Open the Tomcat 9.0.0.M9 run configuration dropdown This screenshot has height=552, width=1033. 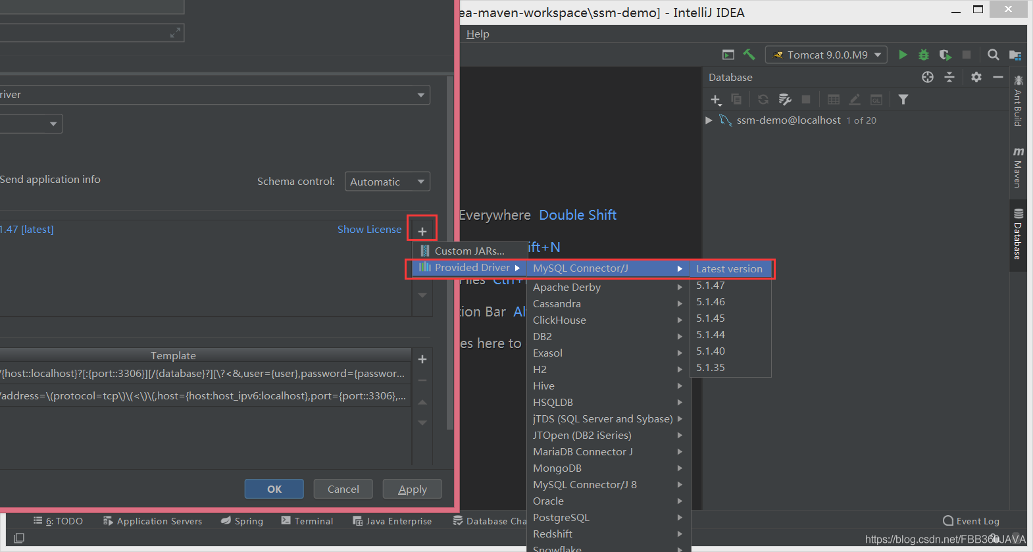click(x=826, y=55)
